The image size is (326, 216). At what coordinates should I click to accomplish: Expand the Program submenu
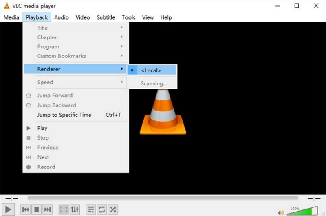click(x=76, y=46)
